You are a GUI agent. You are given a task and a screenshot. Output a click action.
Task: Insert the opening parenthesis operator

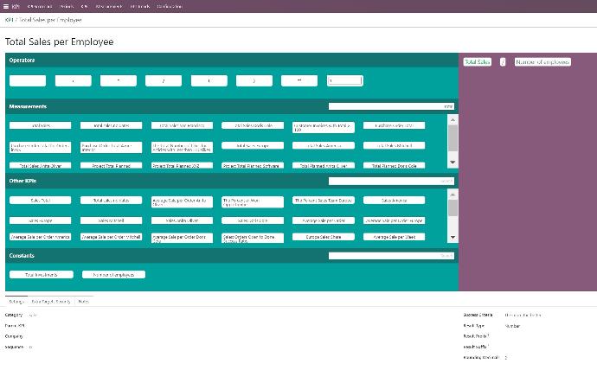coord(209,80)
